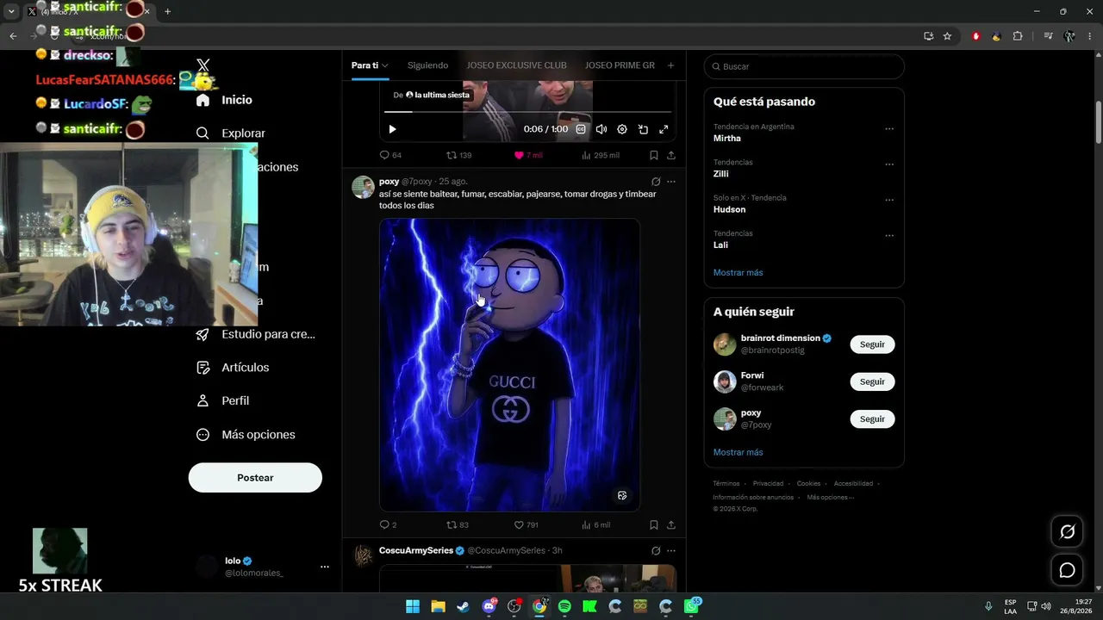Like poxy's post with 791 likes
Image resolution: width=1103 pixels, height=620 pixels.
(x=526, y=524)
